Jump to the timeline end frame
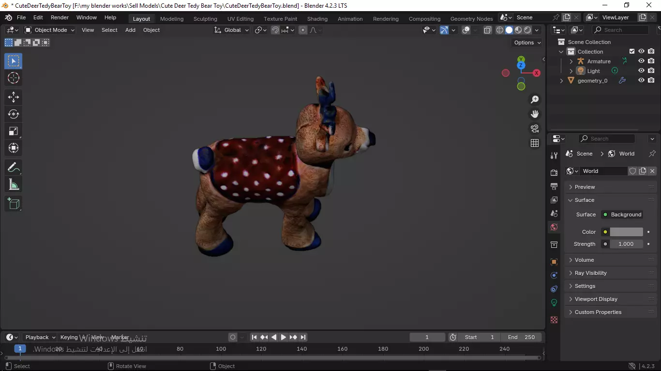Viewport: 661px width, 371px height. pyautogui.click(x=303, y=337)
